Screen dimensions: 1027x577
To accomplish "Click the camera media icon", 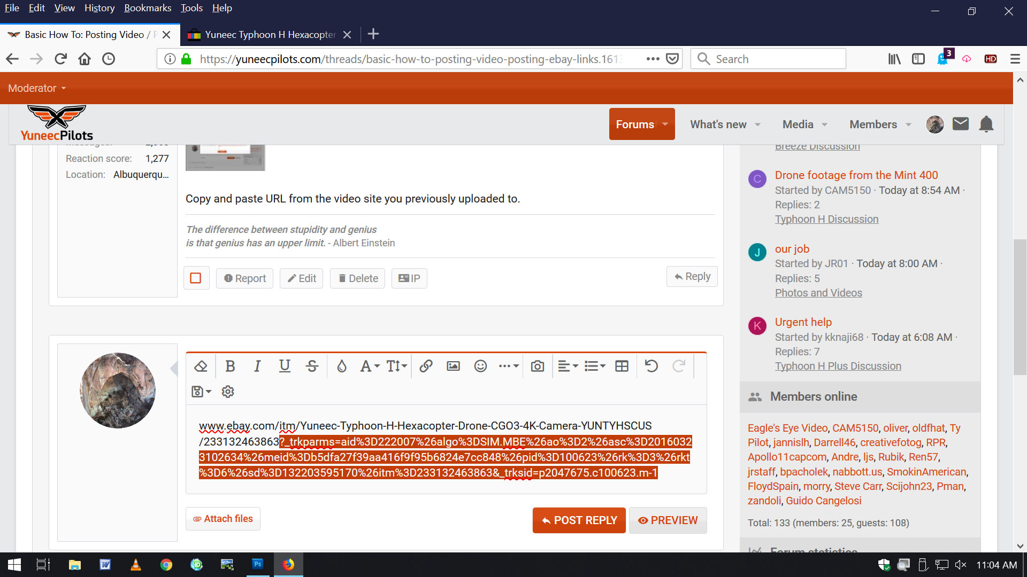I will coord(537,366).
